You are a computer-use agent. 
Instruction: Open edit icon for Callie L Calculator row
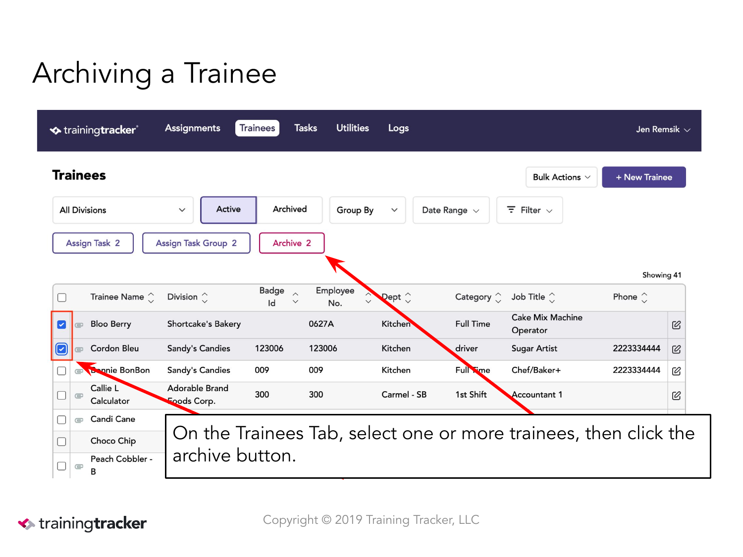(x=676, y=396)
